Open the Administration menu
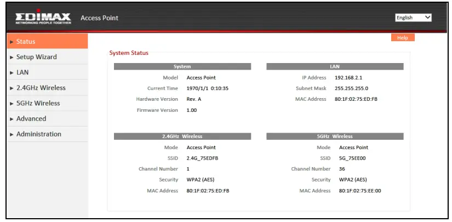Image resolution: width=452 pixels, height=222 pixels. 47,134
